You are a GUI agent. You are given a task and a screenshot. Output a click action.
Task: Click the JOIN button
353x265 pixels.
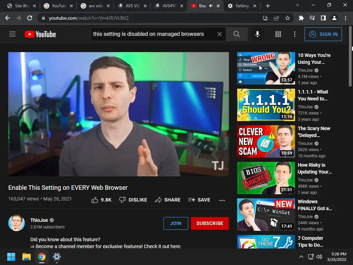coord(175,223)
